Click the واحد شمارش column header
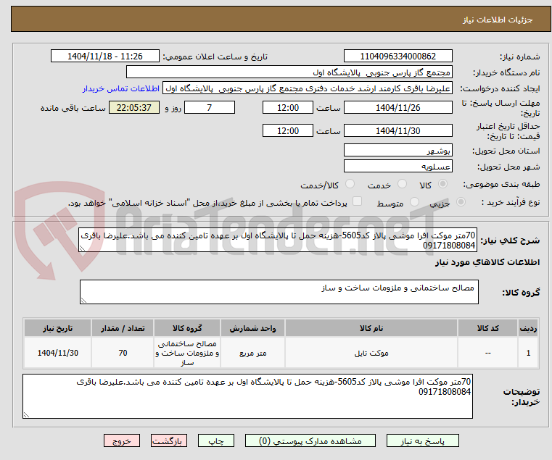The height and width of the screenshot is (460, 552). click(252, 328)
